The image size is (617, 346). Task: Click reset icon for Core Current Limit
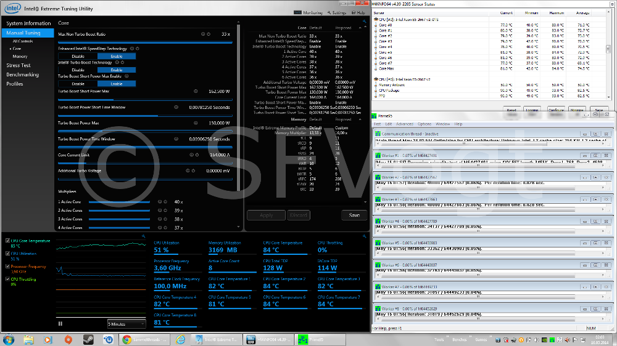[x=197, y=155]
